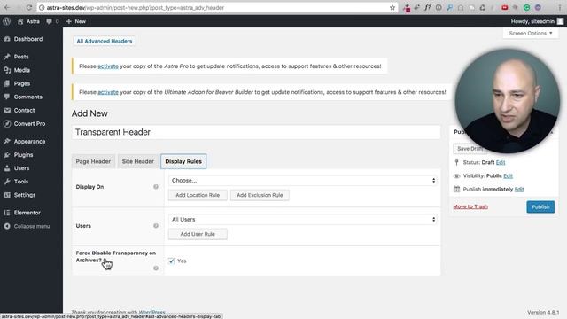Untick the Yes checkbox for disabling transparency
567x319 pixels.
[171, 261]
